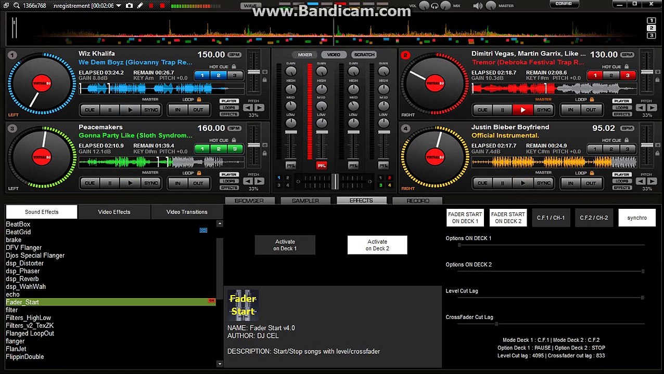
Task: Select dsp_Reverb effect in list
Action: point(22,279)
